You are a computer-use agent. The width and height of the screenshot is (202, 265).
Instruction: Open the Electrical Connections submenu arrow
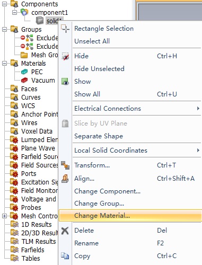coord(198,108)
